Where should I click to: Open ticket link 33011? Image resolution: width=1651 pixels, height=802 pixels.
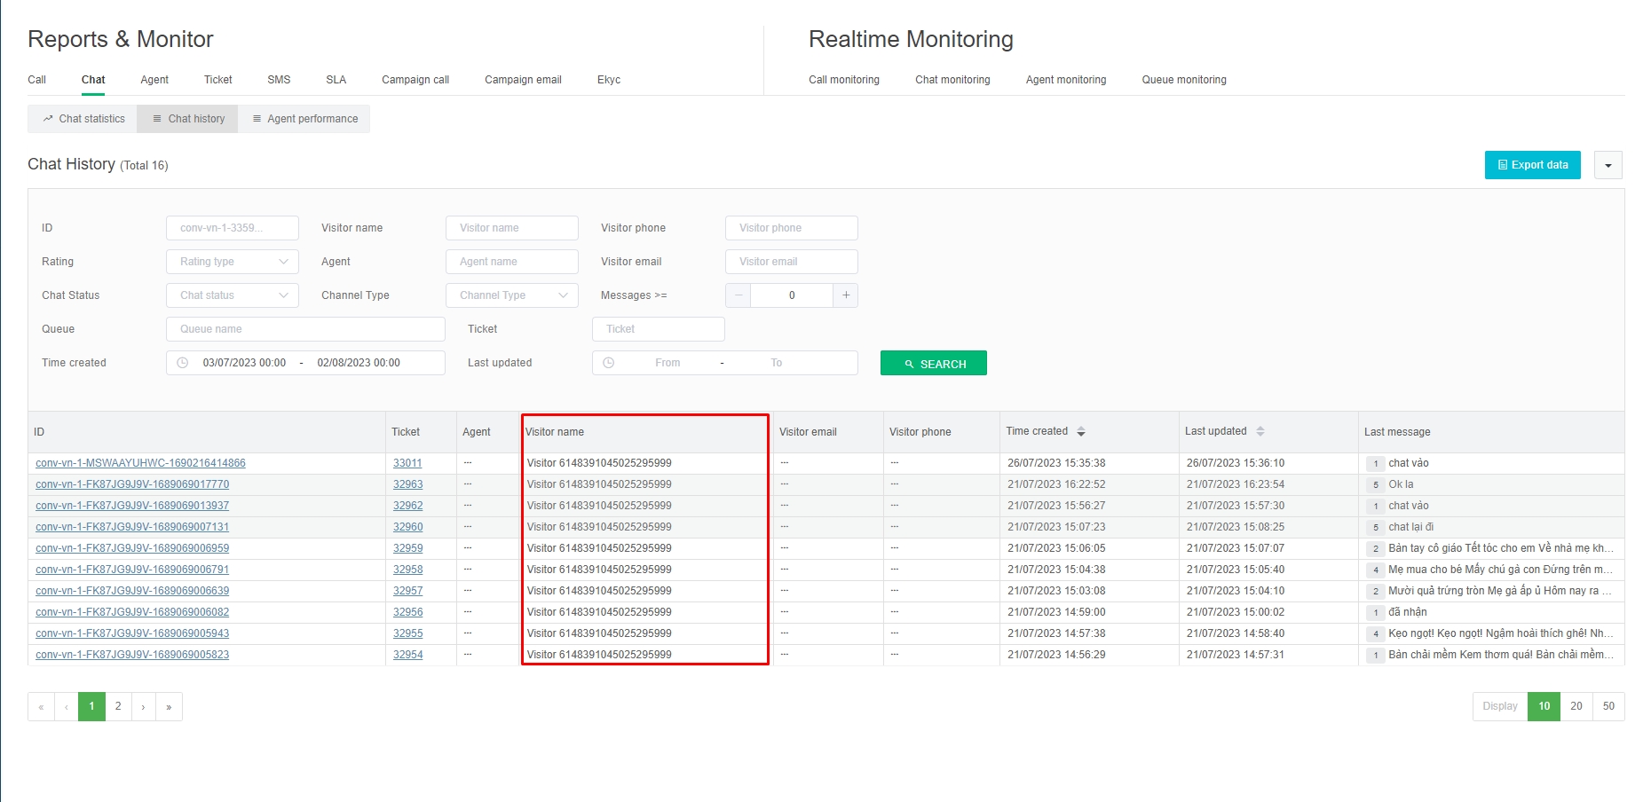click(x=407, y=463)
